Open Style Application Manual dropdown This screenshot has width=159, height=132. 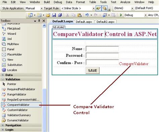tap(42, 8)
